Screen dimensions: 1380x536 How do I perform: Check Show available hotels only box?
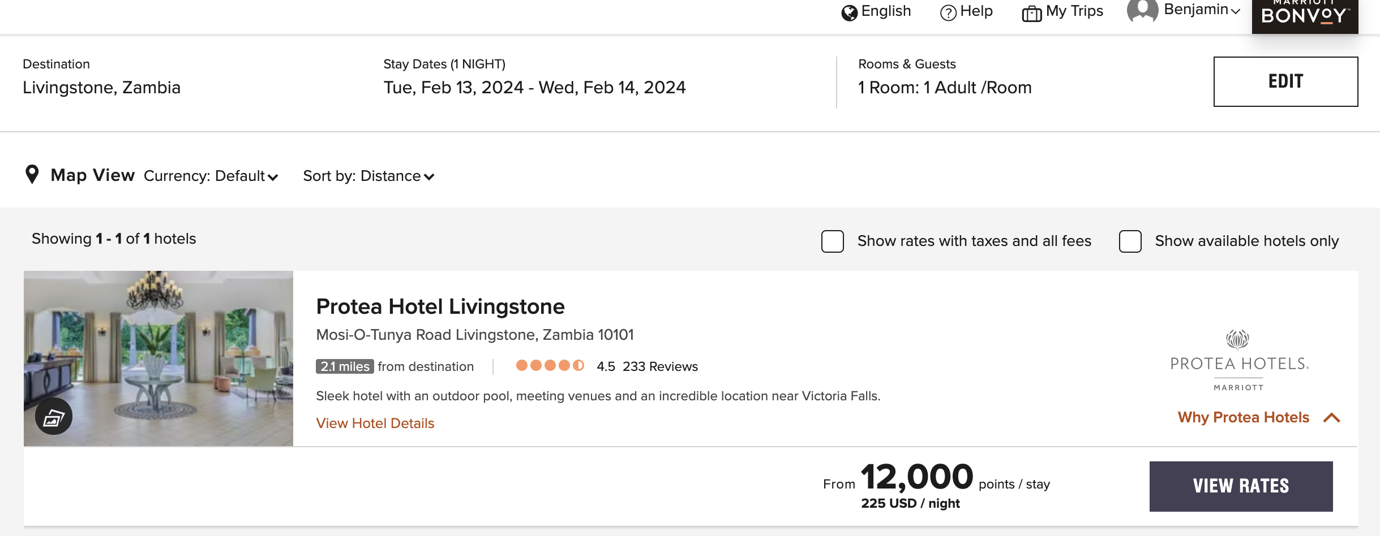click(x=1130, y=241)
